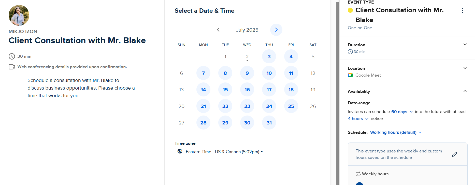Go to previous month with left arrow
Viewport: 475px width, 185px height.
click(218, 30)
